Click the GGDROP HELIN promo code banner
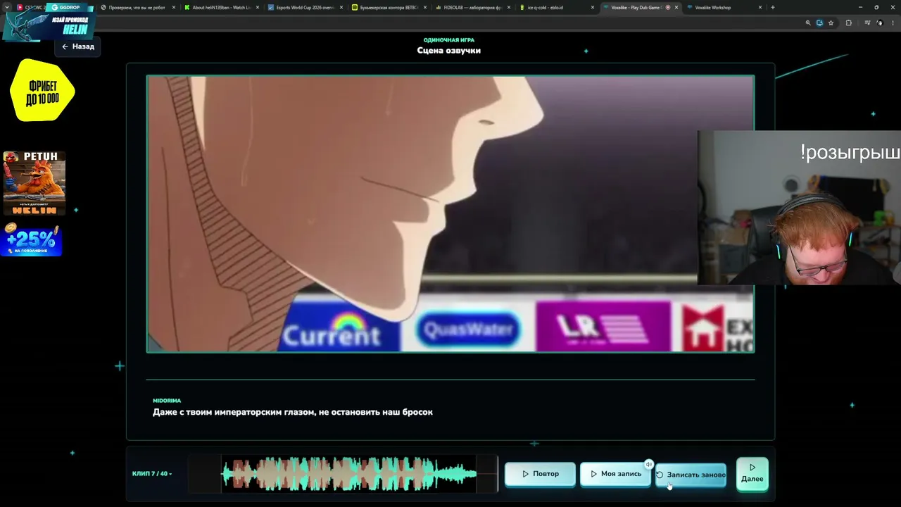Viewport: 901px width, 507px height. coord(49,23)
